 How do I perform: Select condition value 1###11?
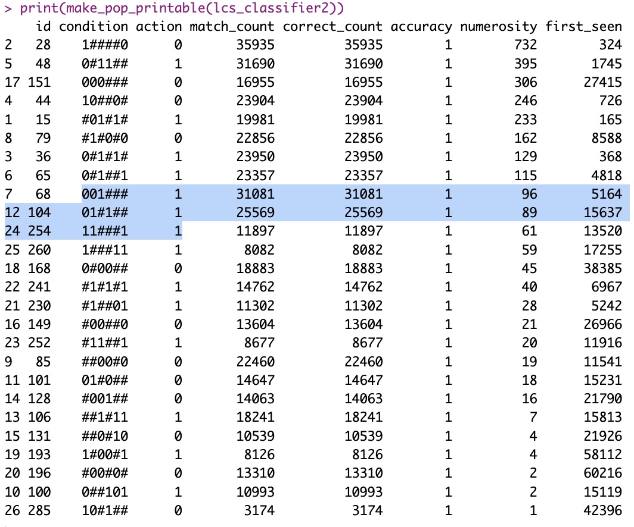pos(105,250)
